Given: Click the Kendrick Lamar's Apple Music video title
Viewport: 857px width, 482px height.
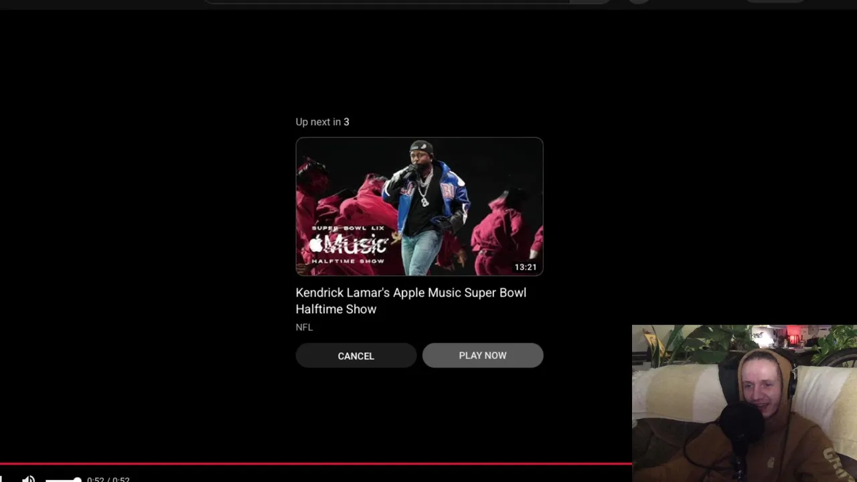Looking at the screenshot, I should (411, 301).
